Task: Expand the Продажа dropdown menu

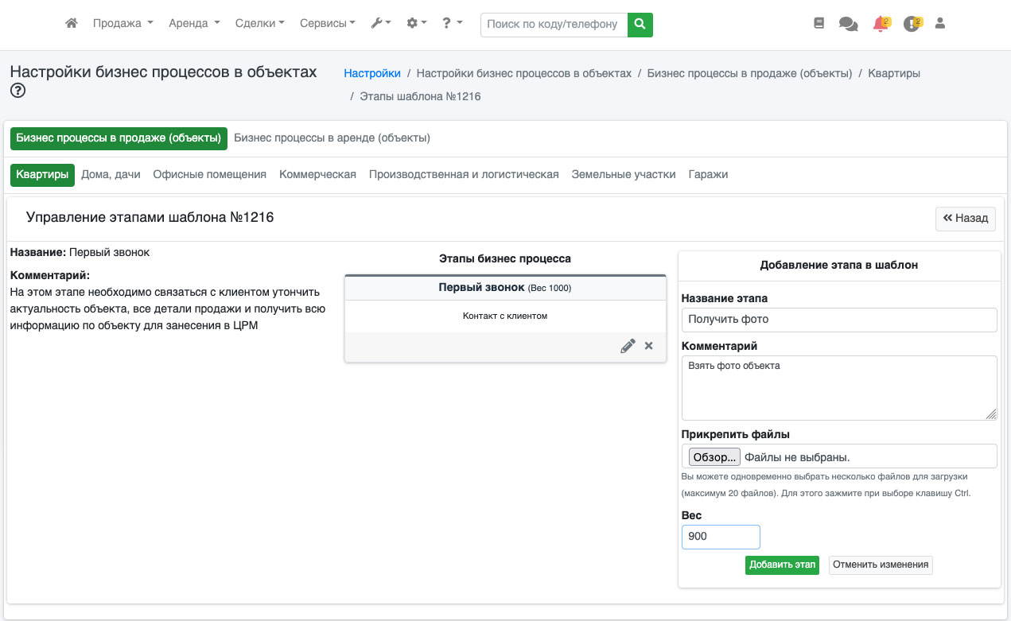Action: (122, 24)
